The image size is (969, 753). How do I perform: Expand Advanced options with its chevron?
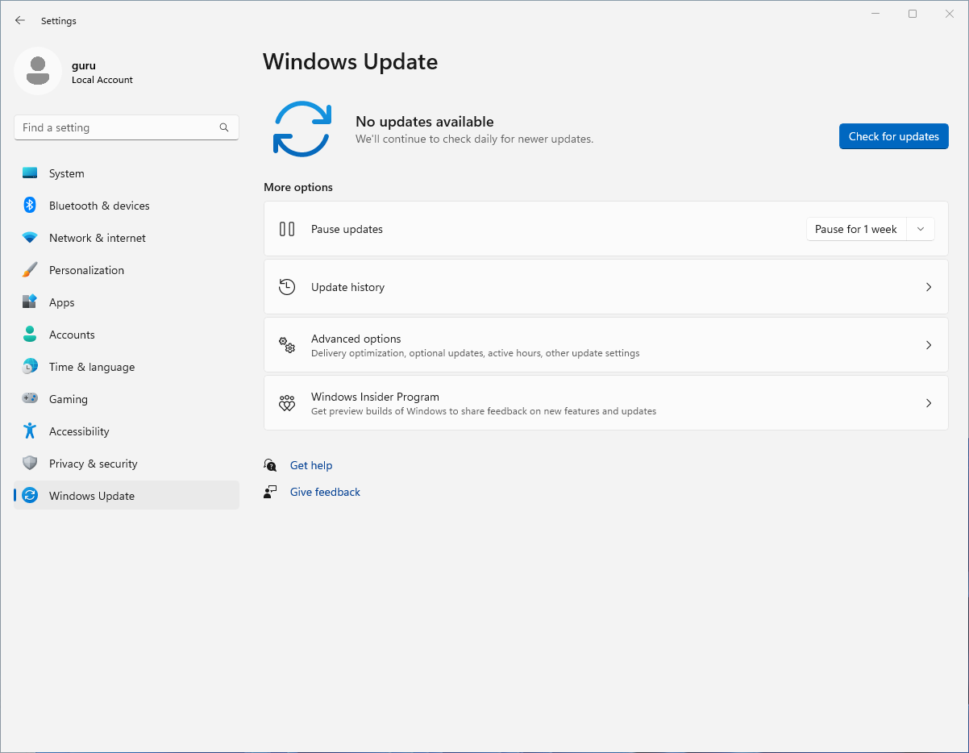(929, 345)
